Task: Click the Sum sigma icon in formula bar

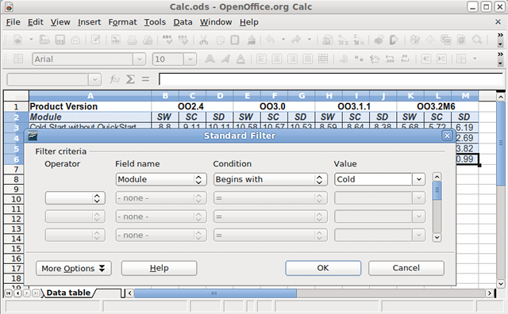Action: pos(130,79)
